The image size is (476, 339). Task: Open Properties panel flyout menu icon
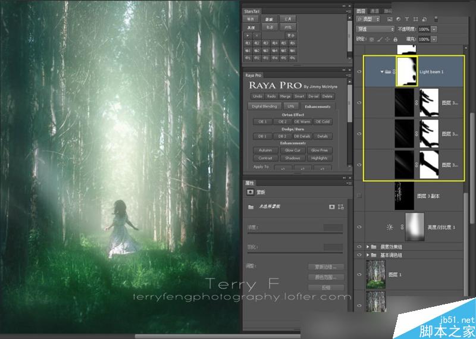348,183
